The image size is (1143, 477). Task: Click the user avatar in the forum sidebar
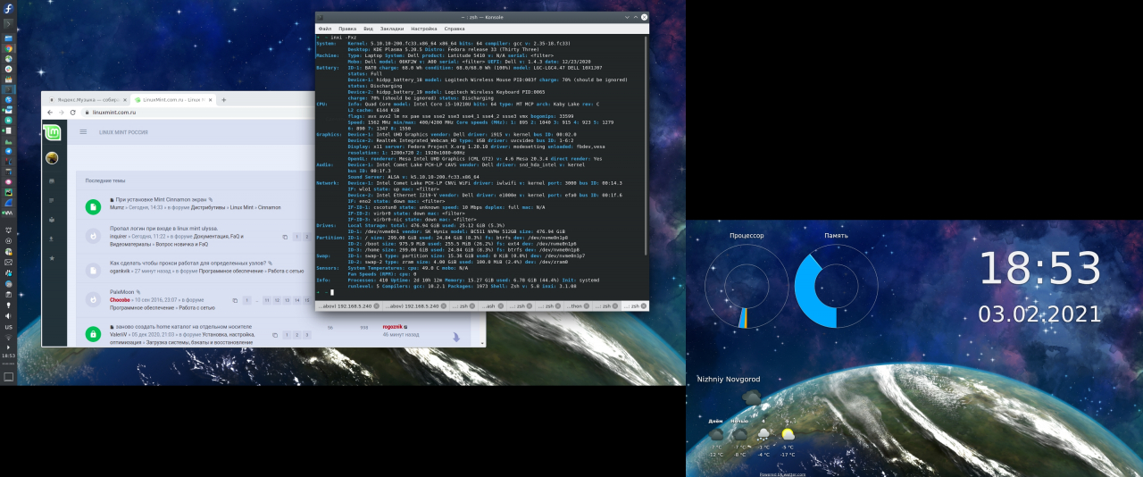(52, 158)
